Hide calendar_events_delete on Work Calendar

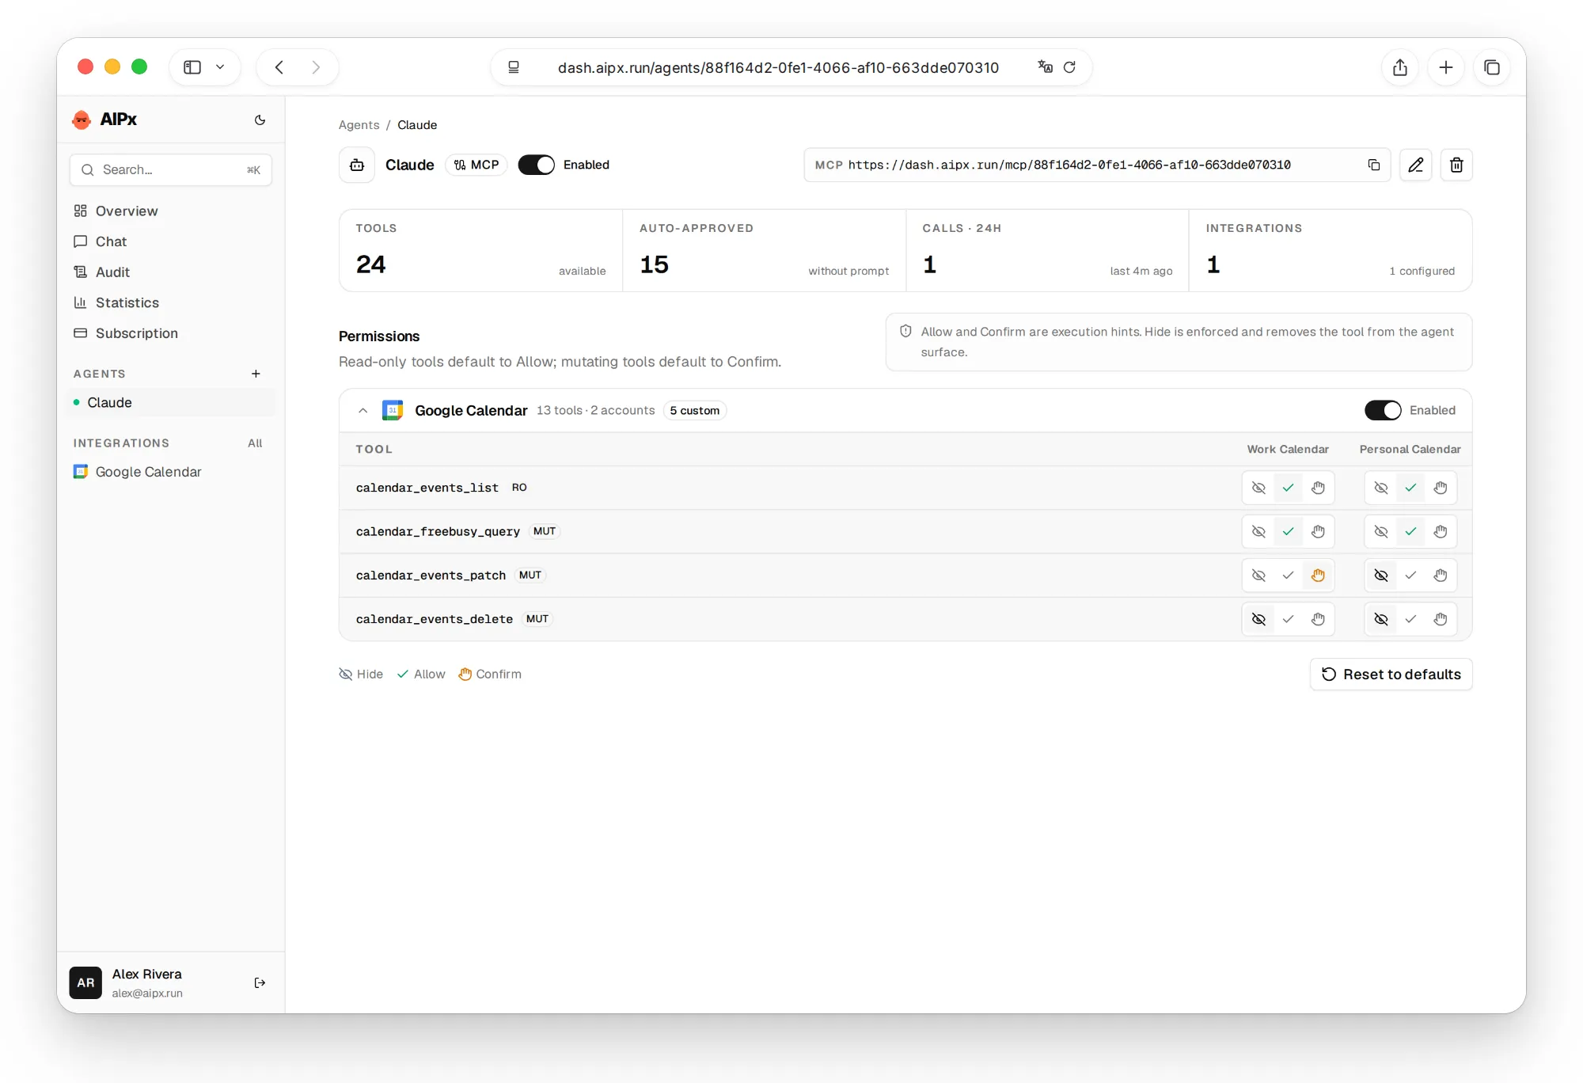point(1258,619)
